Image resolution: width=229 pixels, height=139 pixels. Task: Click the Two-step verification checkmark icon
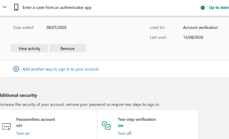point(106,125)
